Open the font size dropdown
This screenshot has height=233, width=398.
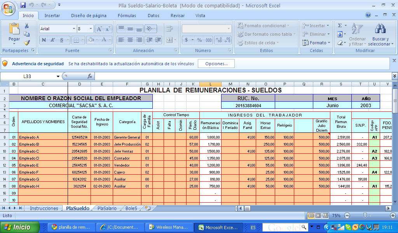click(x=91, y=28)
